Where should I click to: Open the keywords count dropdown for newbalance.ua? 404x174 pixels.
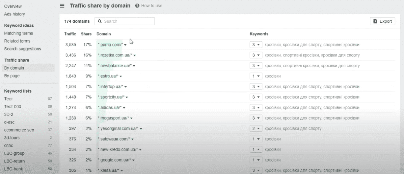pyautogui.click(x=256, y=66)
